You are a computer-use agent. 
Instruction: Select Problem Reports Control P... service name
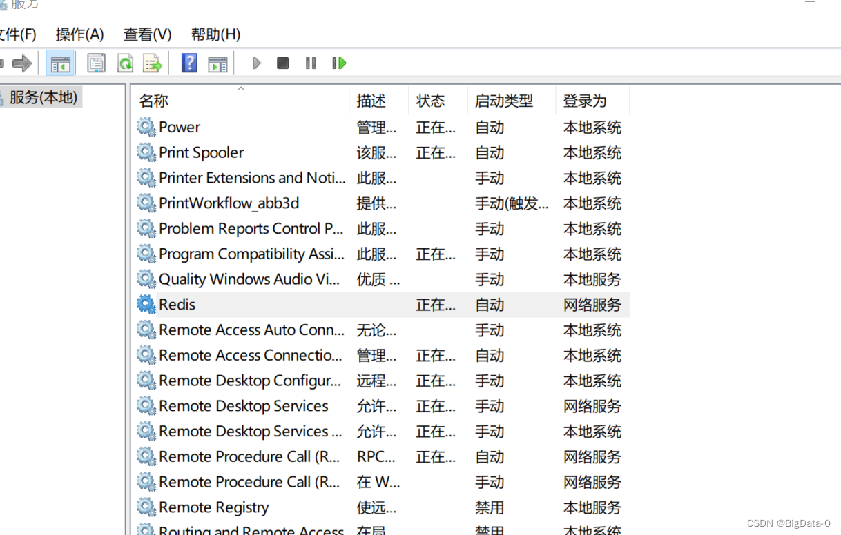click(x=251, y=228)
